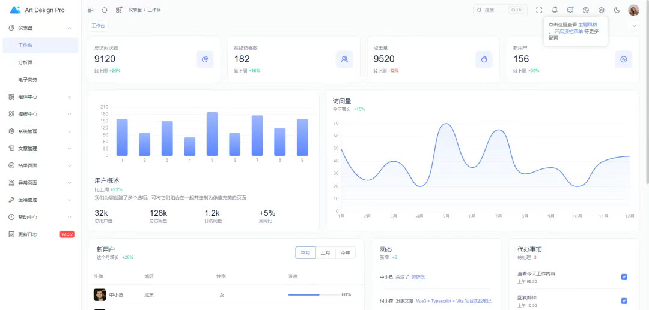Open the tab bar dropdown arrow at right
649x310 pixels.
pyautogui.click(x=633, y=26)
